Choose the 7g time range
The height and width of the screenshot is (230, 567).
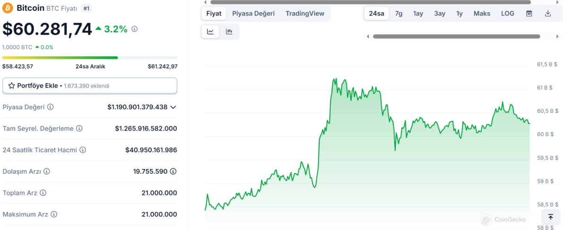[x=399, y=14]
